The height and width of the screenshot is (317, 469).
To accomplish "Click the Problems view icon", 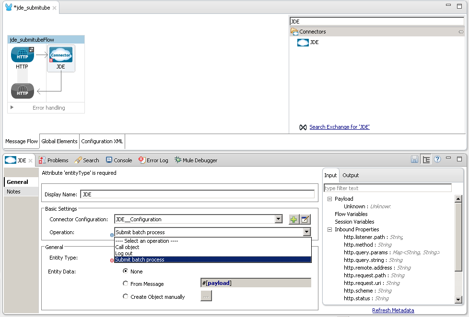I will (42, 160).
